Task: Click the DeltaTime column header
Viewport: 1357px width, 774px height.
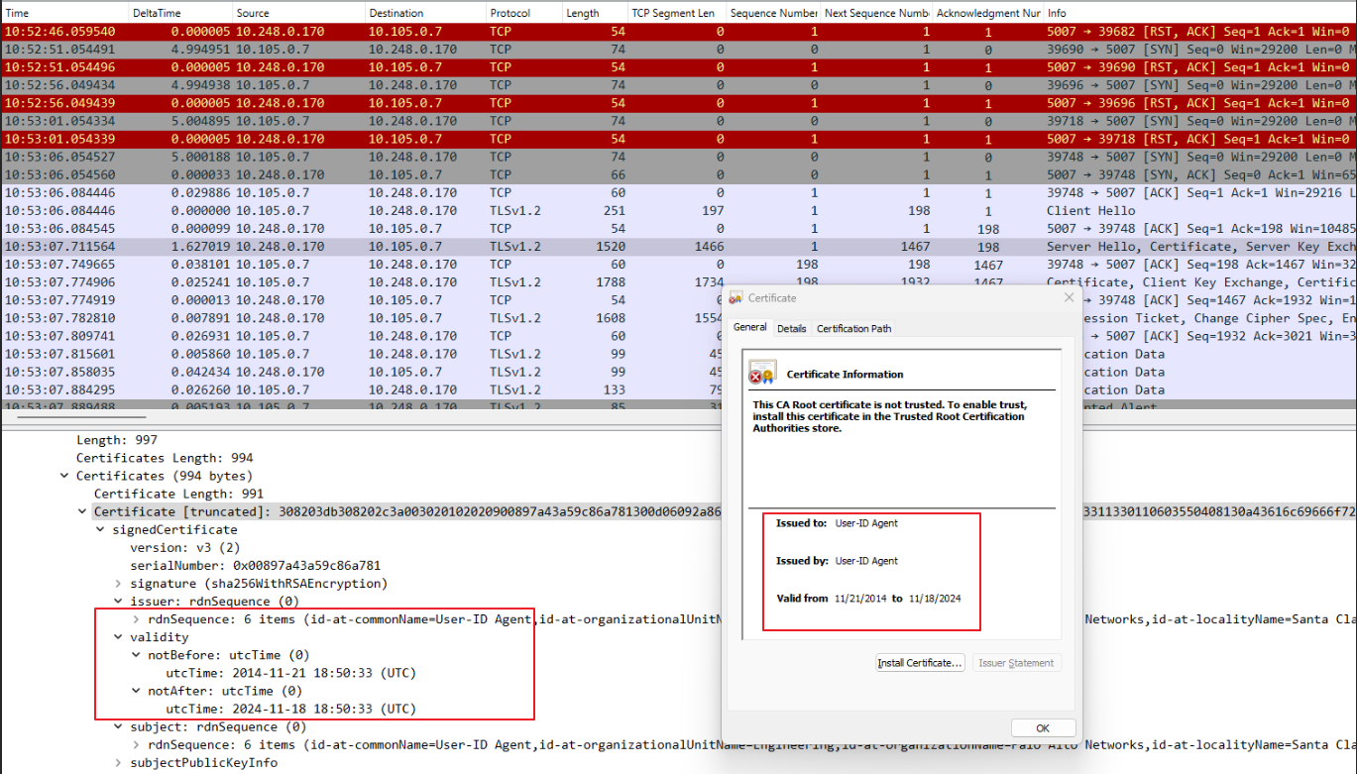Action: tap(159, 13)
